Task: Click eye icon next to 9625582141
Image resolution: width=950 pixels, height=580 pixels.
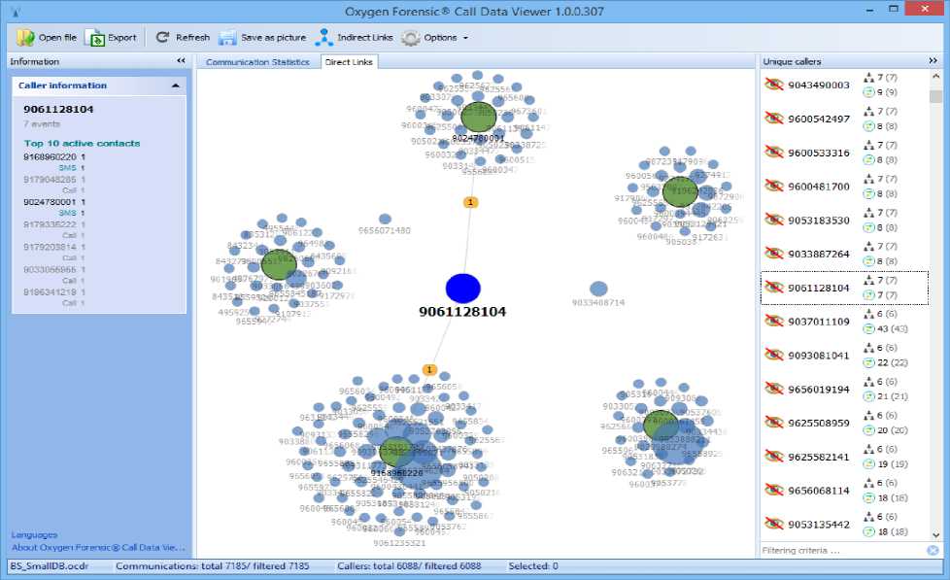Action: 773,457
